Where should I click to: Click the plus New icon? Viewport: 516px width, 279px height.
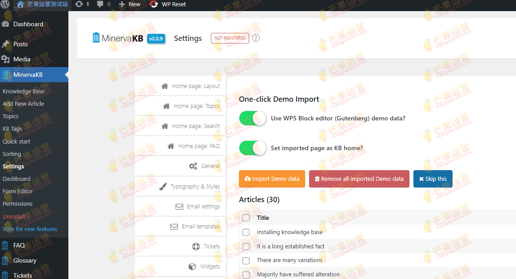point(122,4)
